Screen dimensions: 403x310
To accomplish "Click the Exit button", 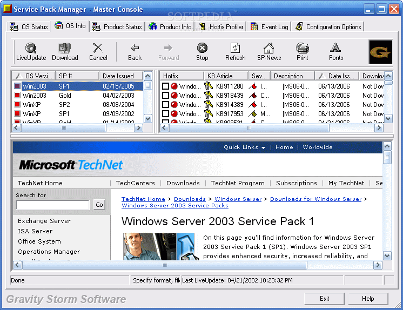I will [324, 299].
